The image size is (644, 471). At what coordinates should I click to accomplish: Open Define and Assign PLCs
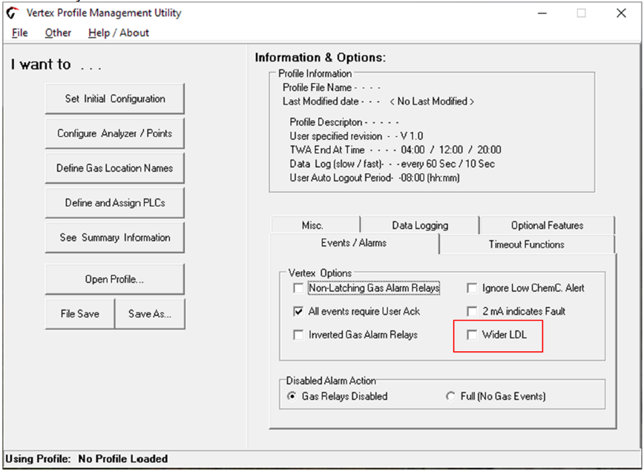pyautogui.click(x=114, y=203)
